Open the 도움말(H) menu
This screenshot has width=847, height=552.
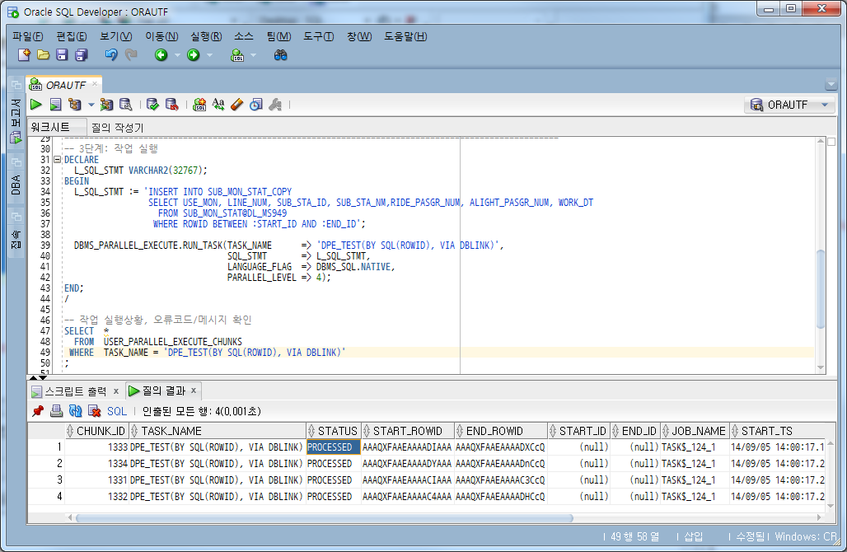(x=405, y=36)
